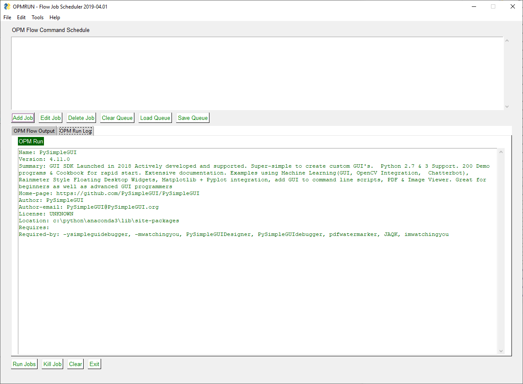The height and width of the screenshot is (384, 523).
Task: Open the Edit menu
Action: (x=21, y=17)
